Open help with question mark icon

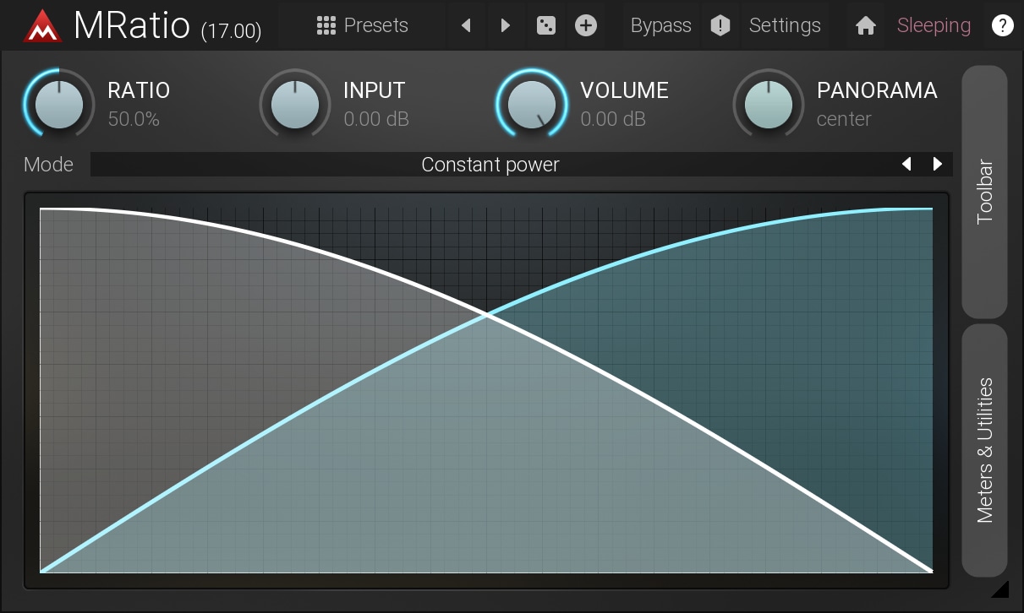(x=1002, y=25)
